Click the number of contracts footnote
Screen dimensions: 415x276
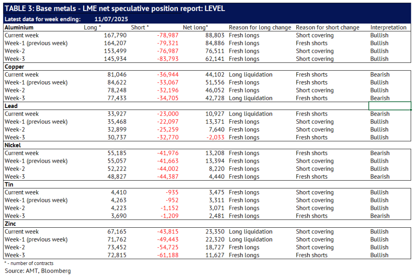click(x=29, y=263)
